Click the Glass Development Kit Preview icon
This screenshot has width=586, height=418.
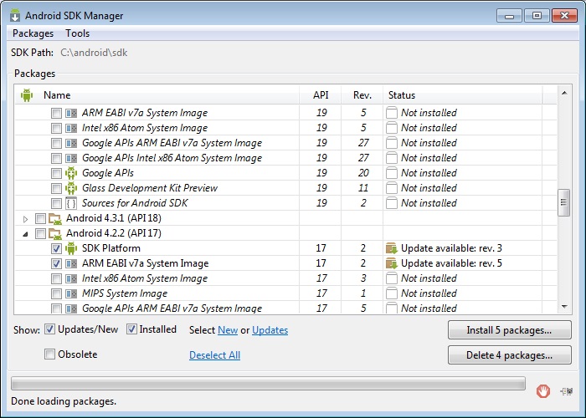[71, 188]
